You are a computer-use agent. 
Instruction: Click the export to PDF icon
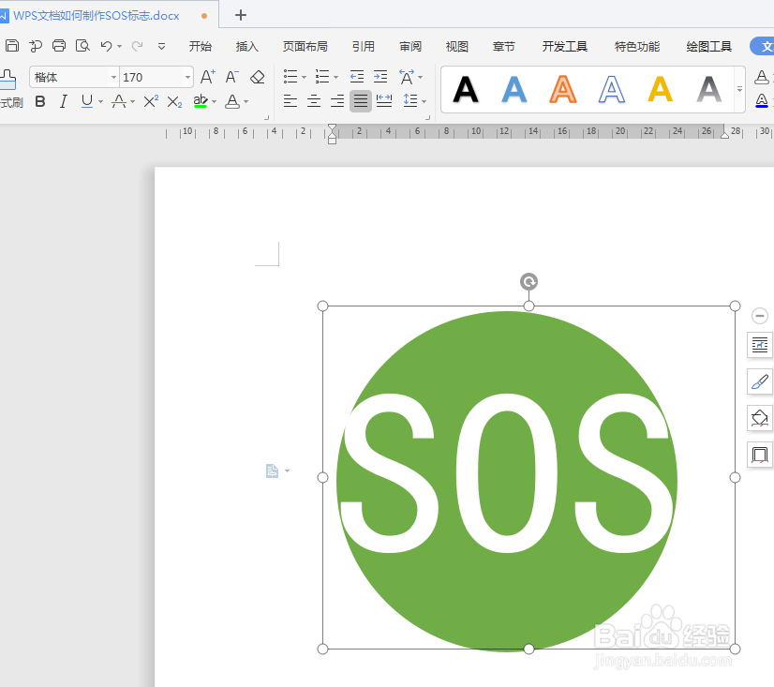coord(35,46)
